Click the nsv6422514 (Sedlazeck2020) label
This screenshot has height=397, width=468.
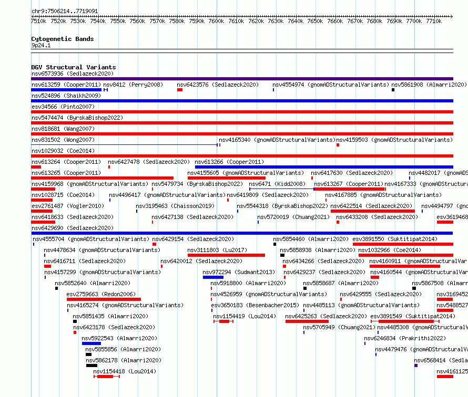(x=371, y=206)
